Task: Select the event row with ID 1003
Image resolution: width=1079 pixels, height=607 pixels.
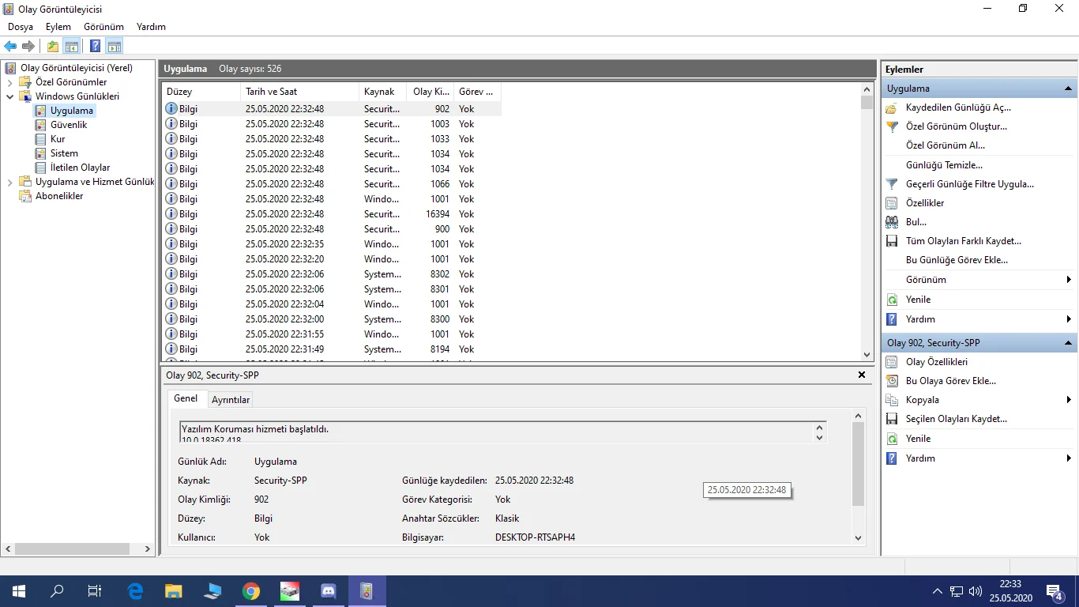Action: [x=331, y=124]
